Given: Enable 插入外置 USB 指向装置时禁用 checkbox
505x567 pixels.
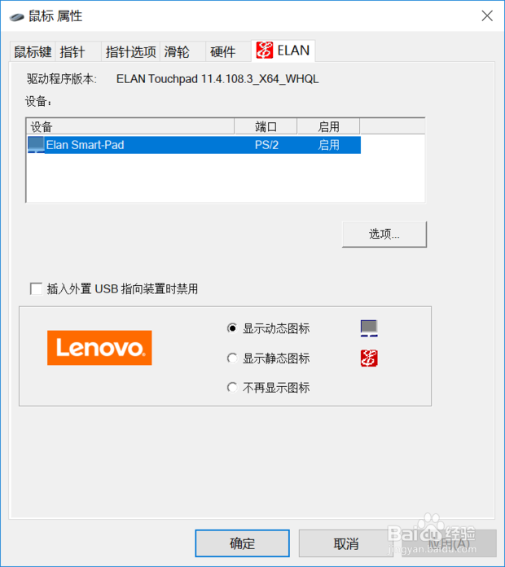Looking at the screenshot, I should click(36, 289).
